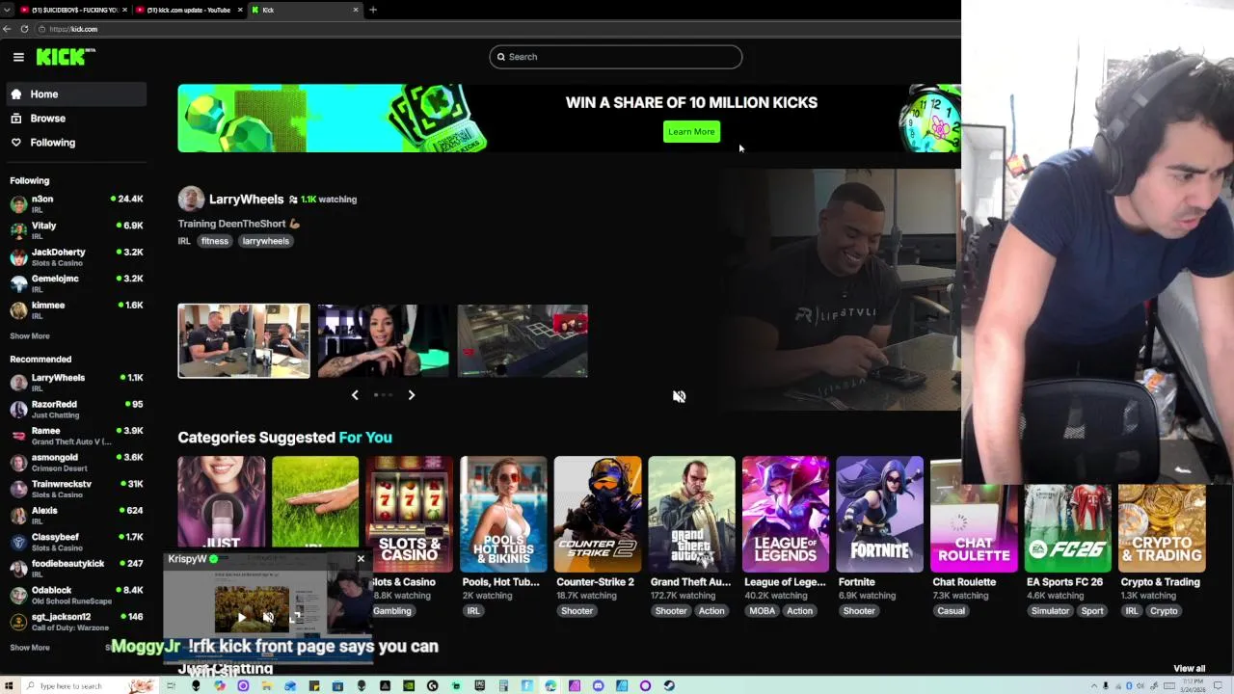Screen dimensions: 1234x694
Task: Open the Counter-Strike 2 category
Action: (598, 515)
